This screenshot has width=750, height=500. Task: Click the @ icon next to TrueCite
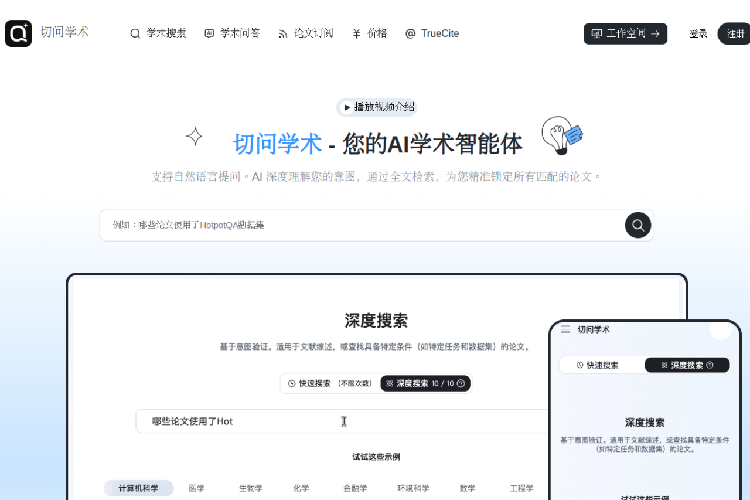point(411,33)
